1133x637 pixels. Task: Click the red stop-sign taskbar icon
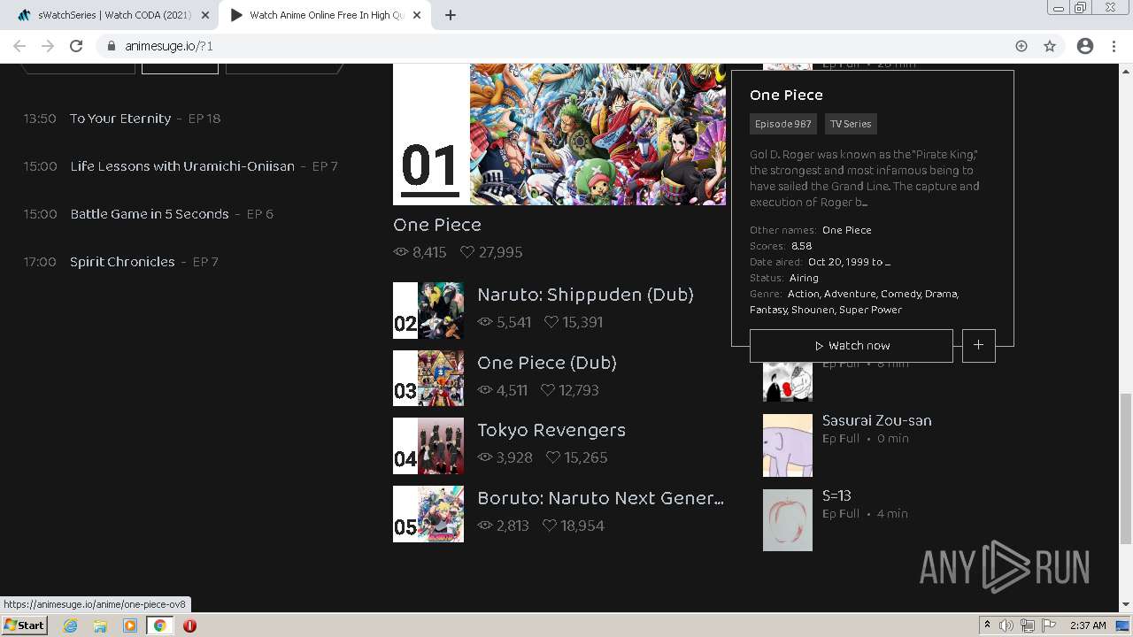(189, 625)
